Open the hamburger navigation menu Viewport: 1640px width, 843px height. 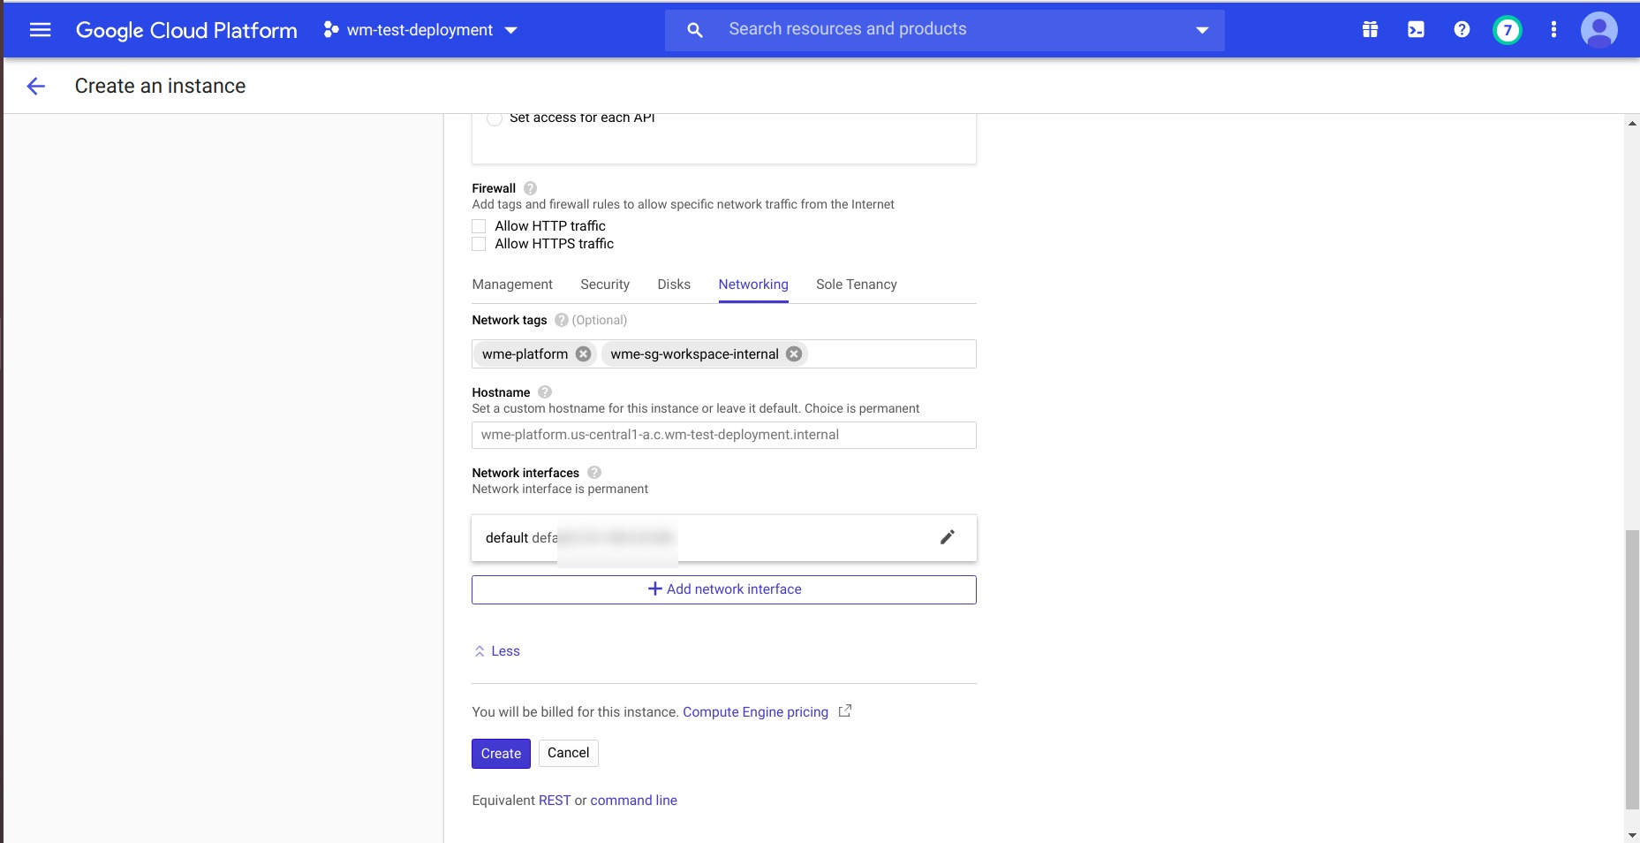click(40, 30)
